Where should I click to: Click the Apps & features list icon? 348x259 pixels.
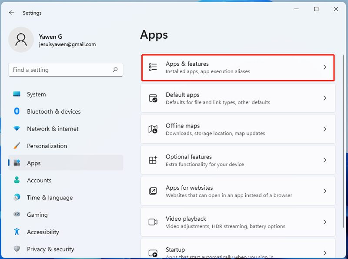(x=153, y=67)
